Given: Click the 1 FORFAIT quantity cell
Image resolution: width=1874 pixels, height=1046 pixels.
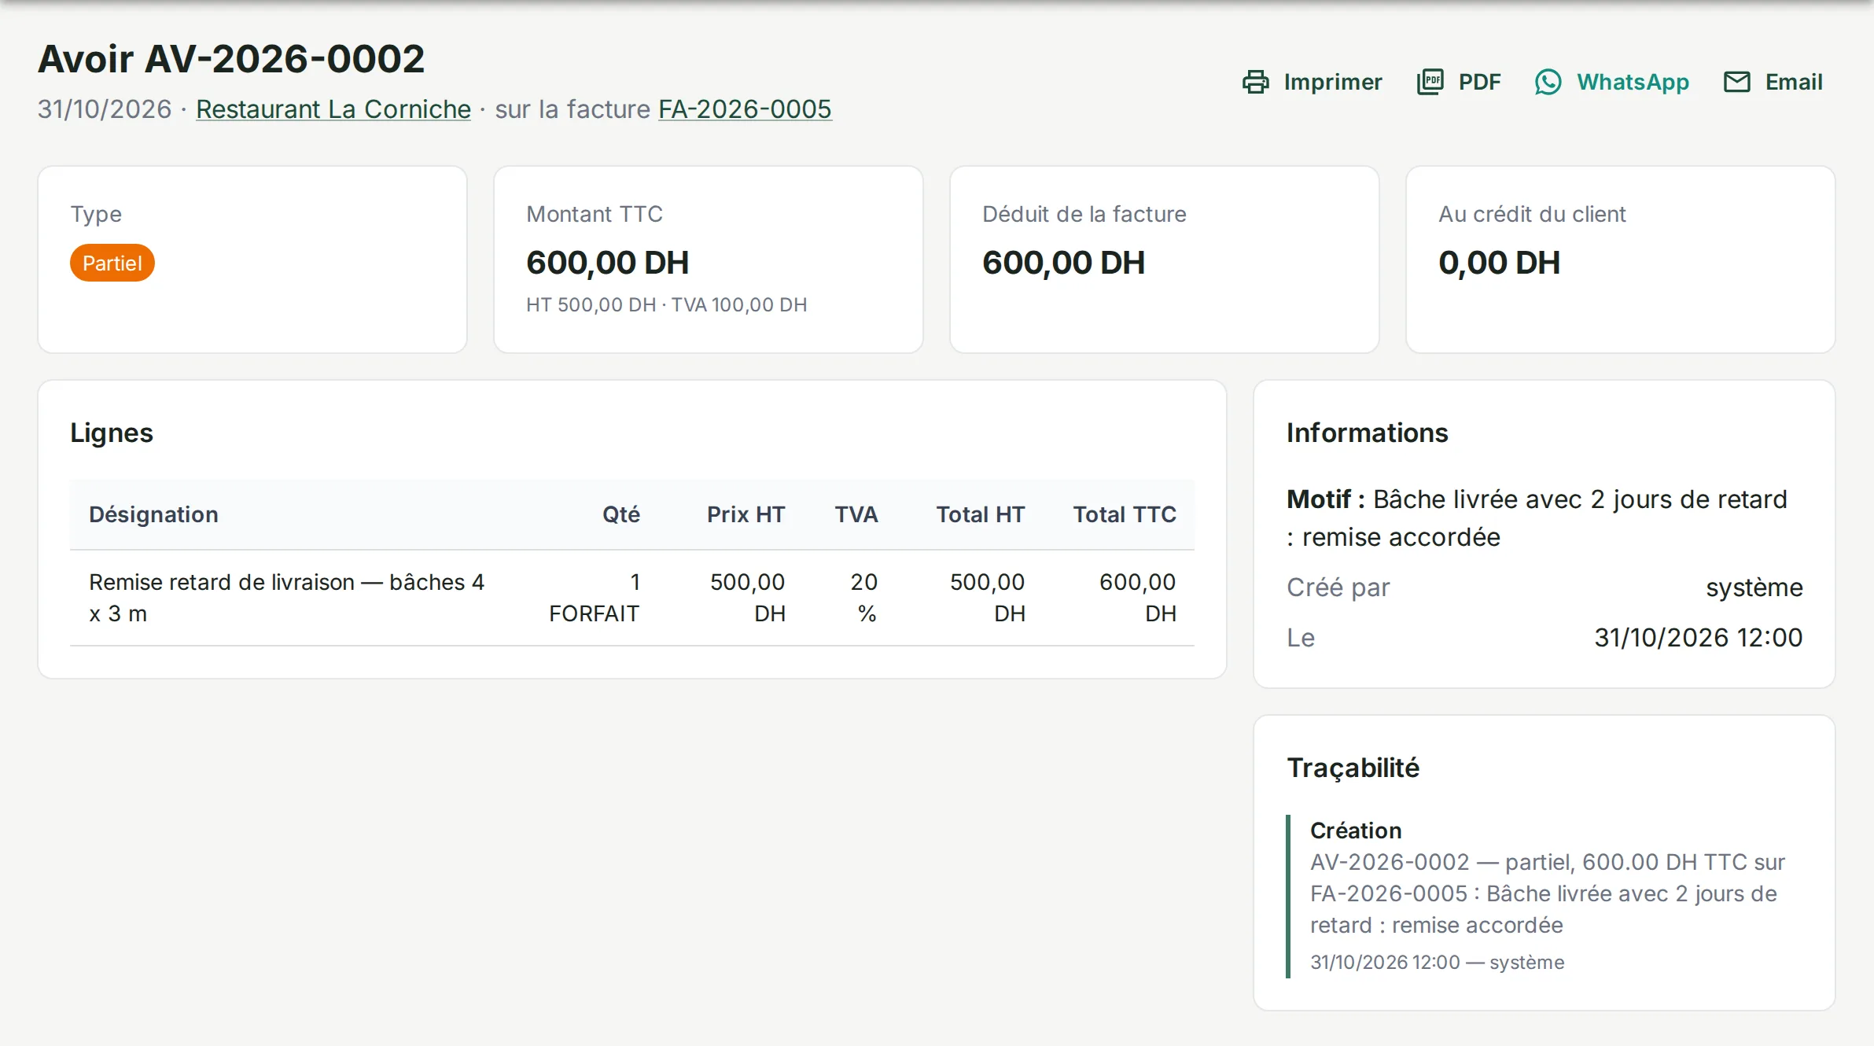Looking at the screenshot, I should [x=595, y=598].
